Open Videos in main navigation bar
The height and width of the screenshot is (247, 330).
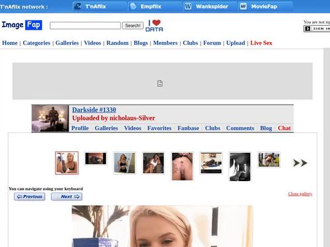click(x=92, y=43)
